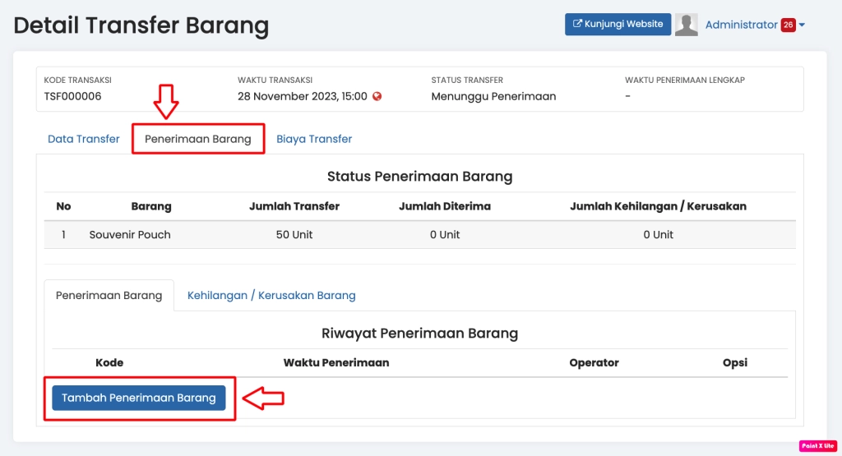842x456 pixels.
Task: Click the Operator column header
Action: click(594, 362)
